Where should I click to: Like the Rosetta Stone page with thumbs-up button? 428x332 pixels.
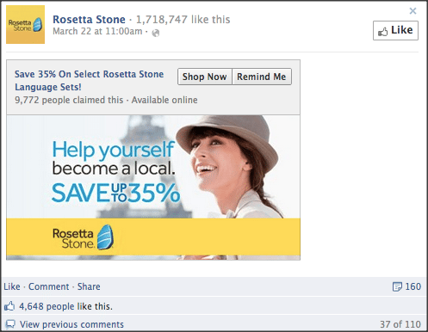coord(395,30)
